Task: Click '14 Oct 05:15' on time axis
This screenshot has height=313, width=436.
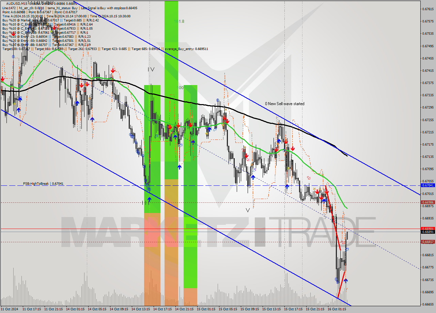Action: coord(97,309)
